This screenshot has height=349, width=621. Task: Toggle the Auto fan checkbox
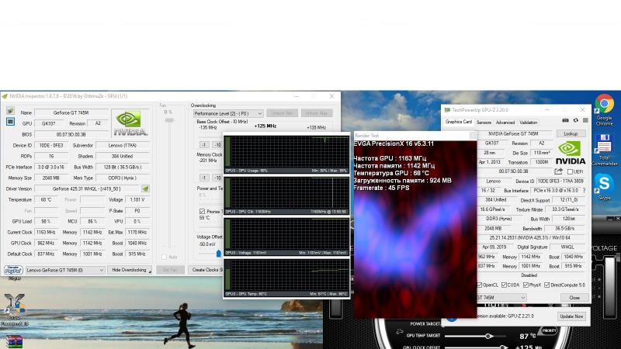(164, 257)
